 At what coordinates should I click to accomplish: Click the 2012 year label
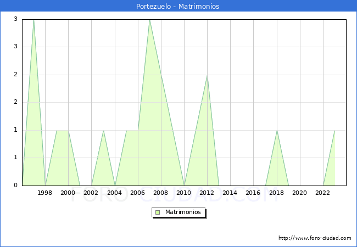click(x=207, y=193)
